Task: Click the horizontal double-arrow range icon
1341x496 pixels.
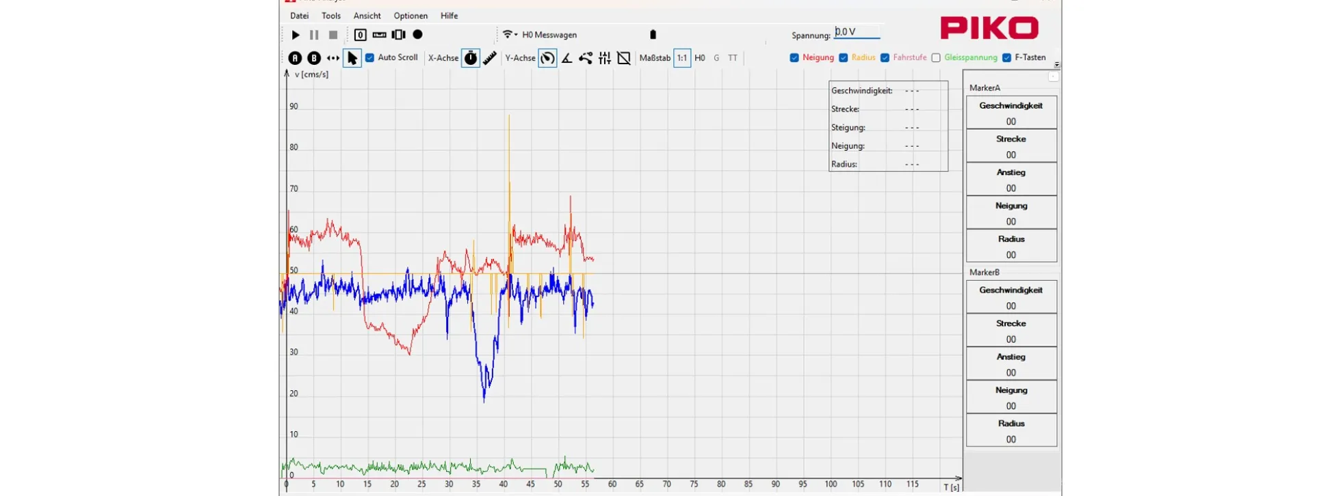Action: click(x=333, y=58)
